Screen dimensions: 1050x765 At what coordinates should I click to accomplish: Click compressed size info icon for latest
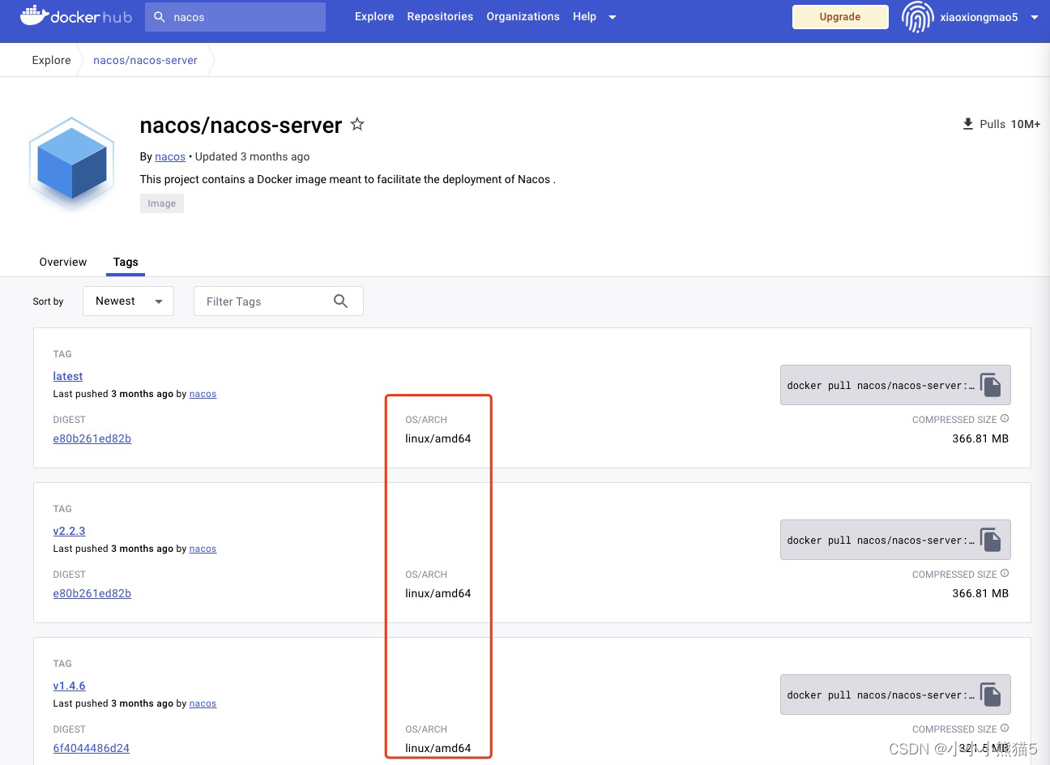pyautogui.click(x=1005, y=419)
